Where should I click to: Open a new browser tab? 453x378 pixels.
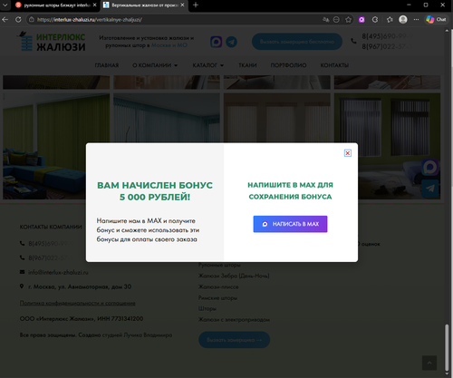click(196, 5)
